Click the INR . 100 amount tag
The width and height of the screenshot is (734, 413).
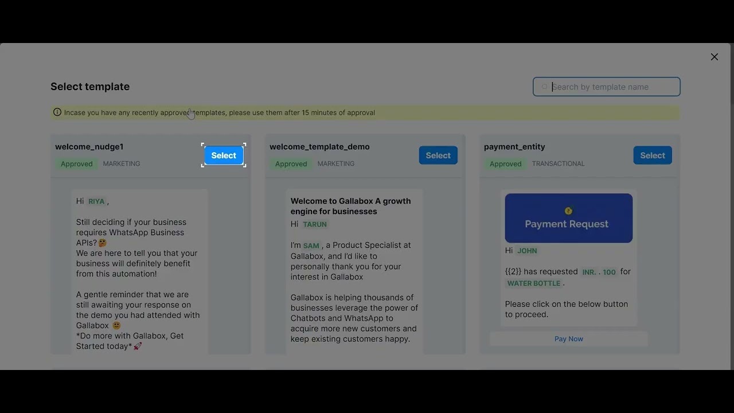[x=599, y=272]
